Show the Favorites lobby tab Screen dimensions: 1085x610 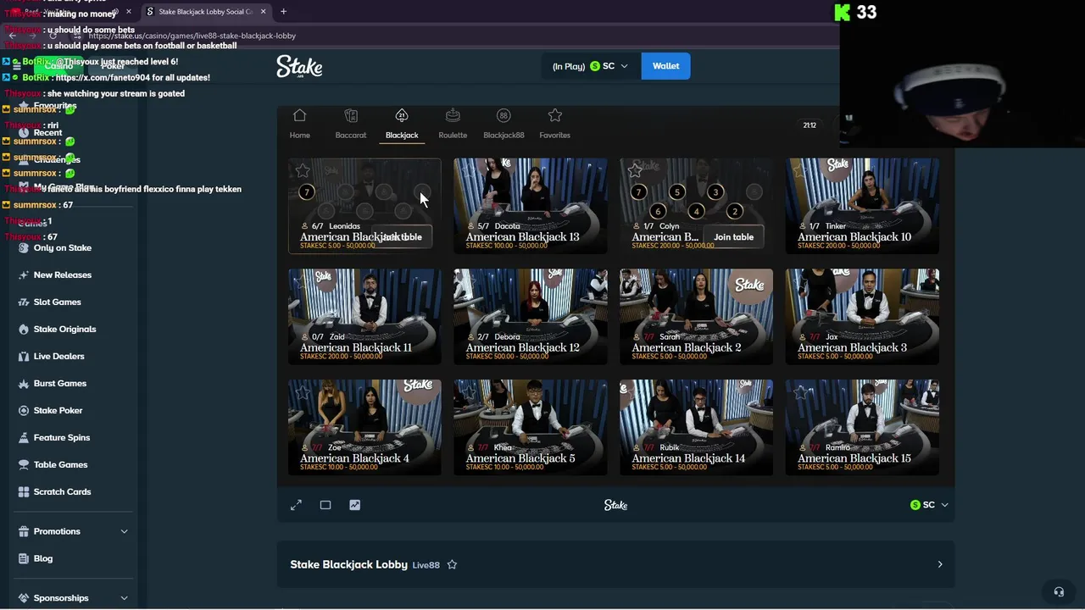pos(554,124)
